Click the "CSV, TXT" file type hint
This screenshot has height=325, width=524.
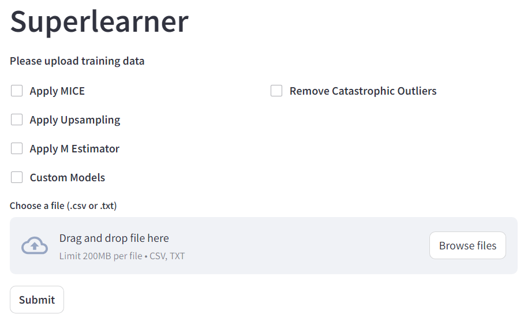pyautogui.click(x=167, y=256)
